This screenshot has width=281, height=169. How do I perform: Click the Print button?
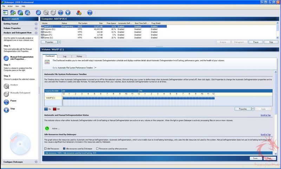(x=269, y=158)
